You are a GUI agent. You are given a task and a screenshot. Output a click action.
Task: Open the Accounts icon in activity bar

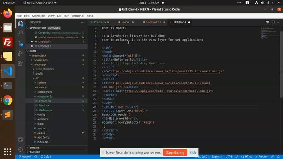coord(20,140)
